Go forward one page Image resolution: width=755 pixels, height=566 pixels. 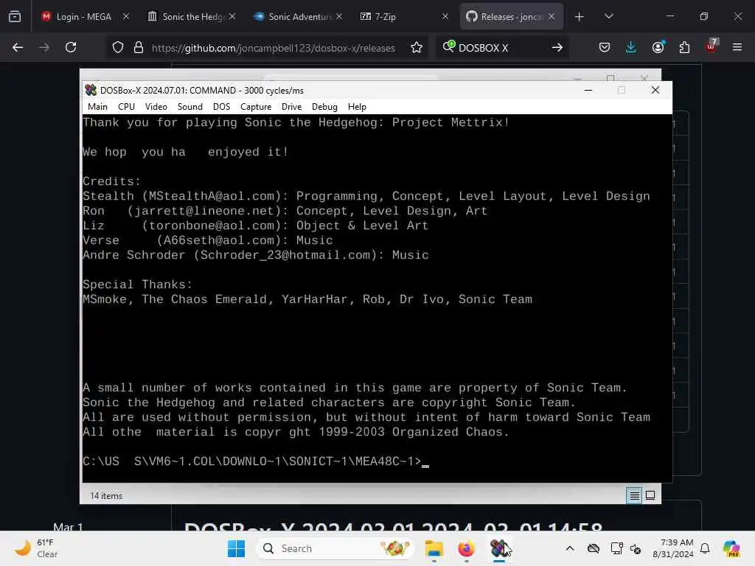[x=44, y=48]
